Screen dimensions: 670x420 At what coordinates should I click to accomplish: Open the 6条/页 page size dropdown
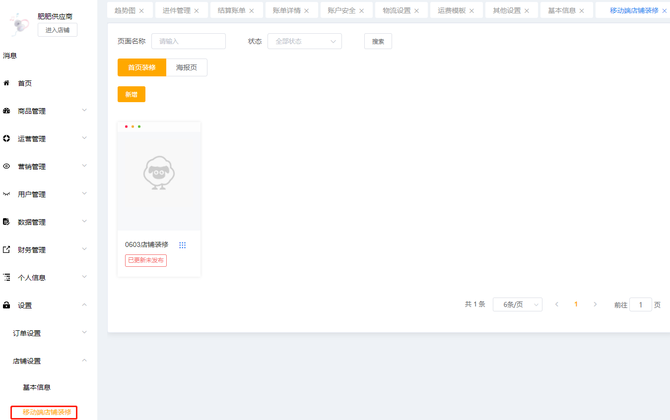(517, 304)
